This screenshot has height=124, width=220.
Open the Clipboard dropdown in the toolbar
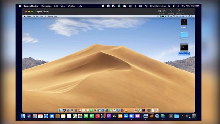tap(179, 11)
